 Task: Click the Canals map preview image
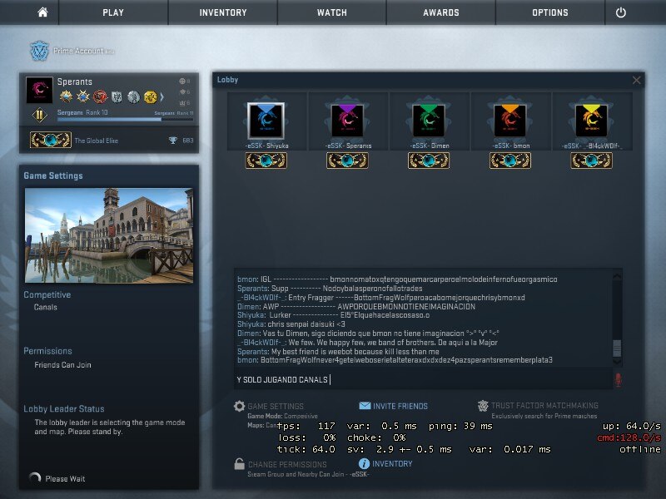tap(109, 235)
